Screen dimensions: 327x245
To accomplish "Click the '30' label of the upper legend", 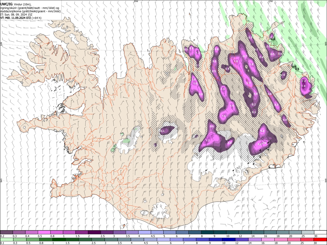I will (316, 236).
